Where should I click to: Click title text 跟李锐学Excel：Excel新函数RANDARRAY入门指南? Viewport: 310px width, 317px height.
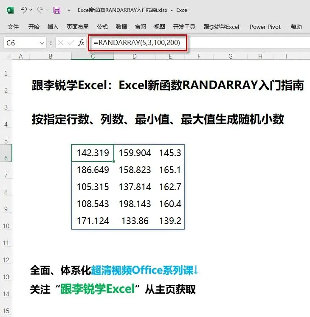pyautogui.click(x=168, y=85)
